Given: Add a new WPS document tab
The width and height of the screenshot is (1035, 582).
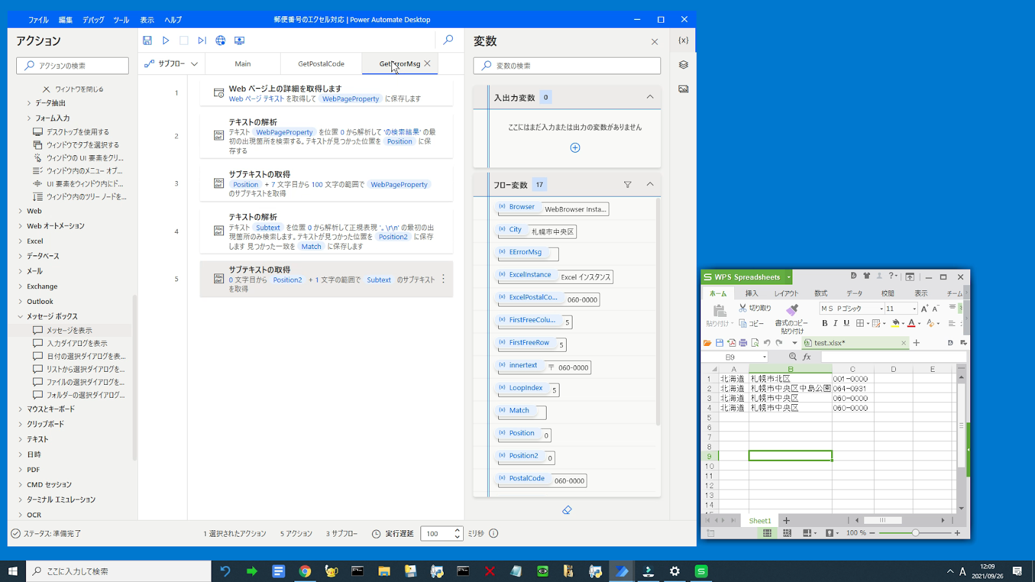Looking at the screenshot, I should pyautogui.click(x=916, y=343).
